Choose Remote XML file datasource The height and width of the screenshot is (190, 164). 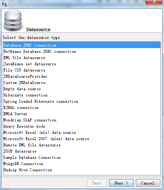coord(82,145)
